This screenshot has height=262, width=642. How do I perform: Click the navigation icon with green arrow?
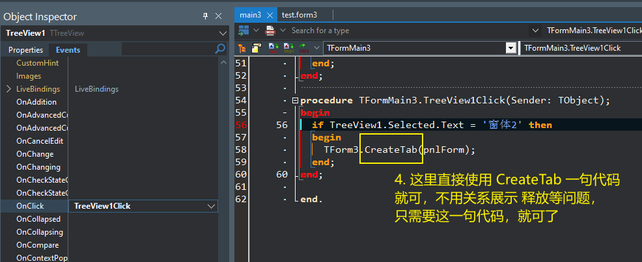click(244, 31)
